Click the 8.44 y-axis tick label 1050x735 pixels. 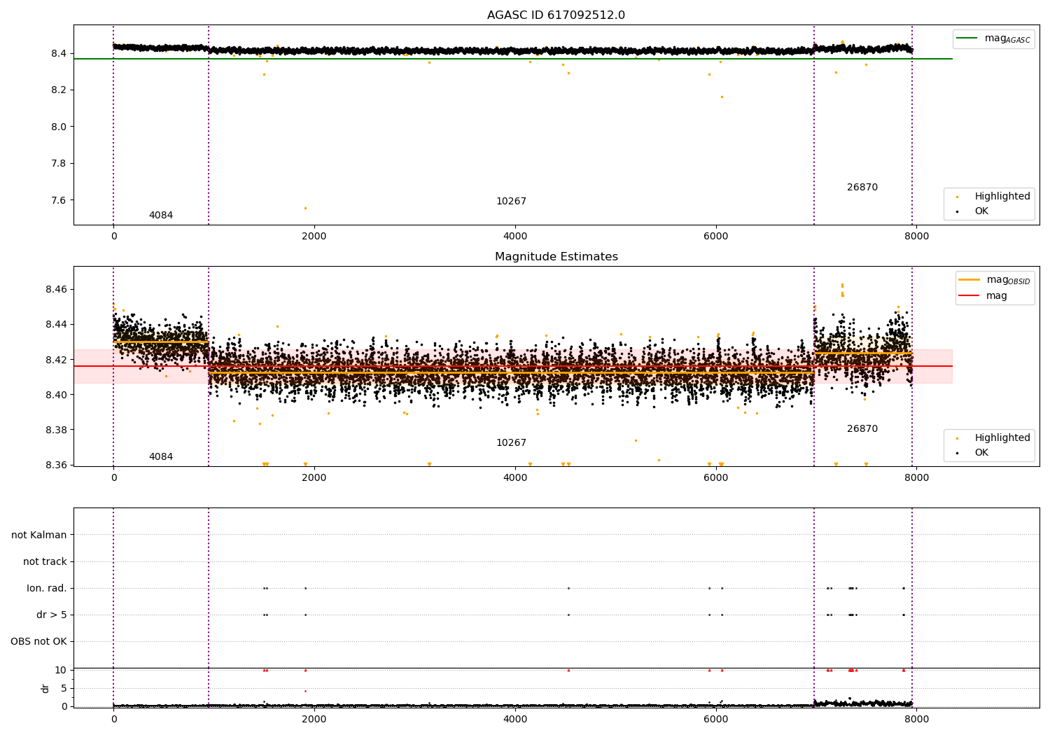56,324
